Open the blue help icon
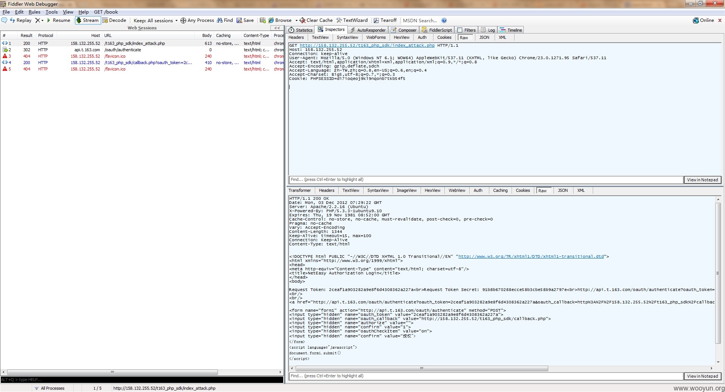 coord(444,20)
